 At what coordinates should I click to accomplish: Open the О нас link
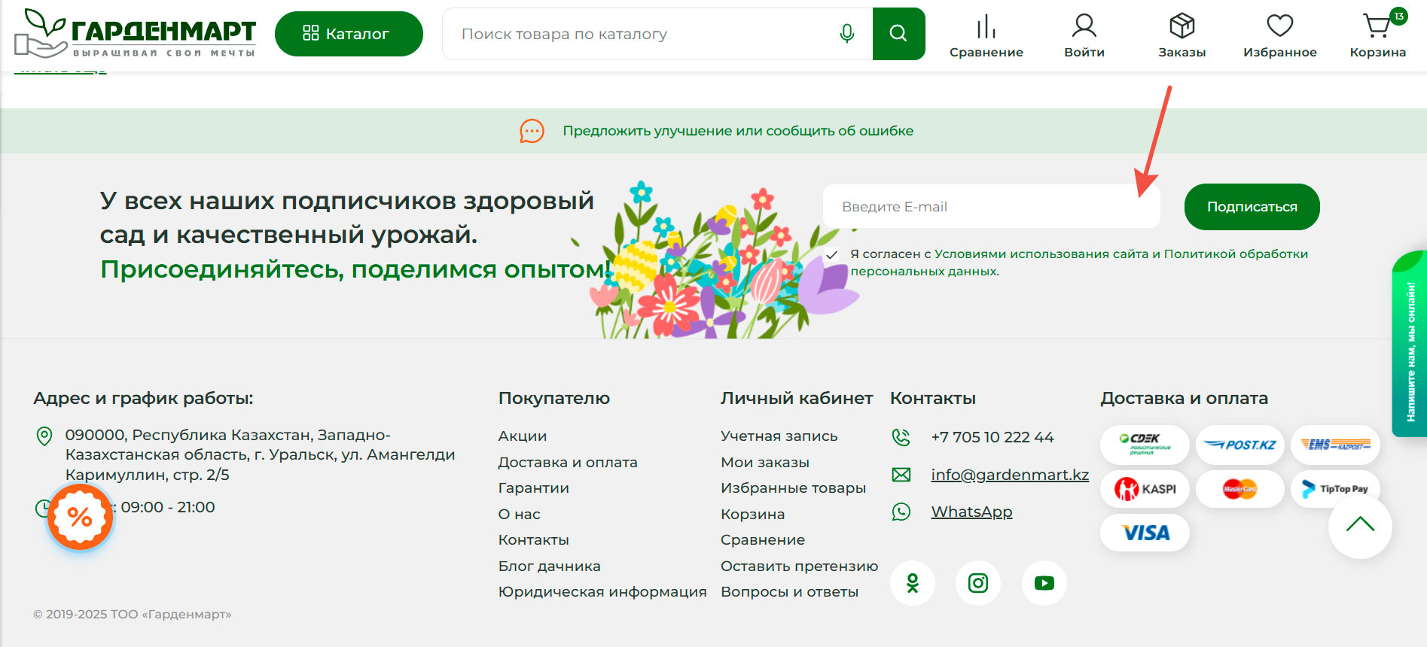click(x=520, y=514)
